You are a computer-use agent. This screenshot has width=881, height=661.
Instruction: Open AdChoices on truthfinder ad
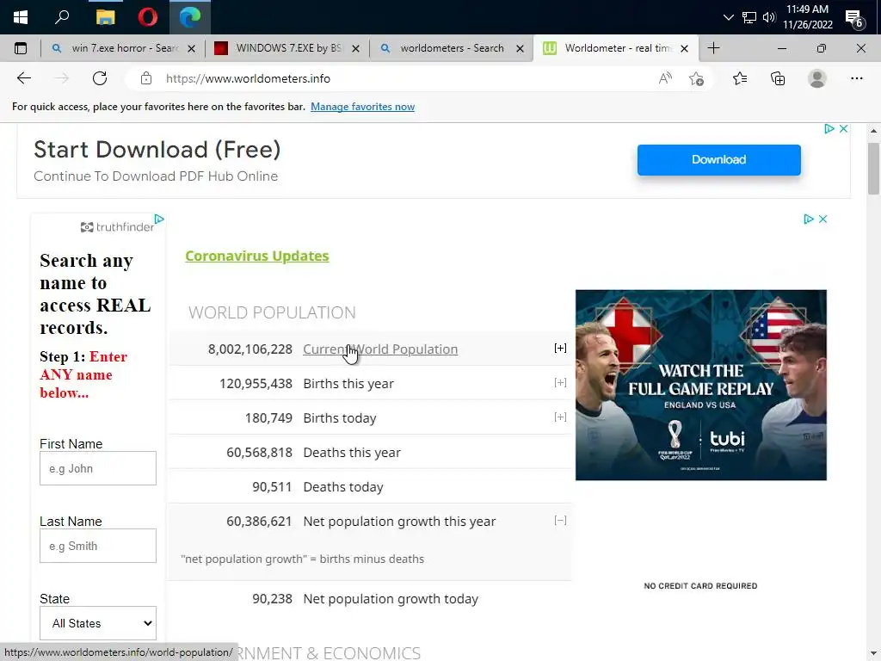[x=159, y=219]
